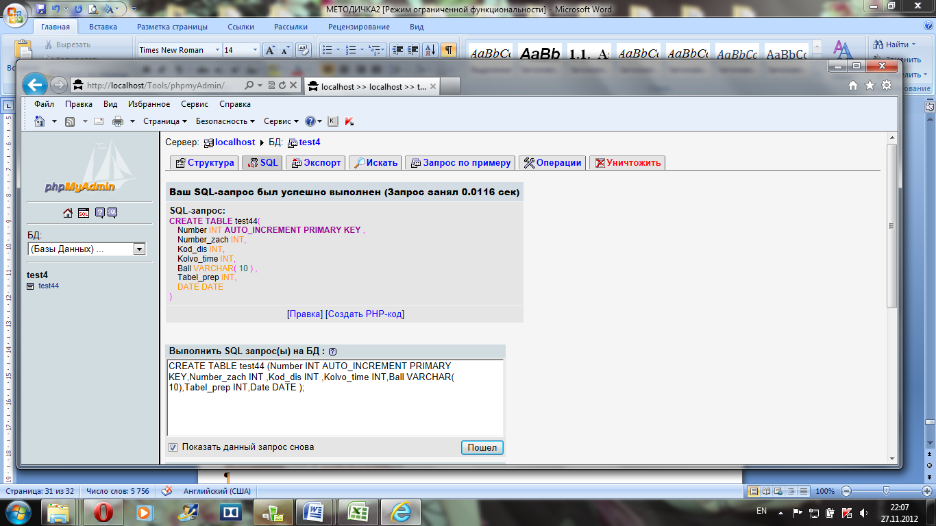
Task: Open the 'Запрос по примеру' tab
Action: [x=460, y=163]
